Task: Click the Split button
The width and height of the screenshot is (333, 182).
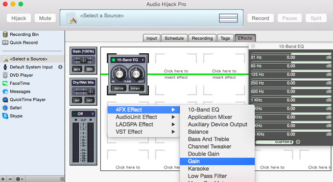Action: pyautogui.click(x=316, y=18)
